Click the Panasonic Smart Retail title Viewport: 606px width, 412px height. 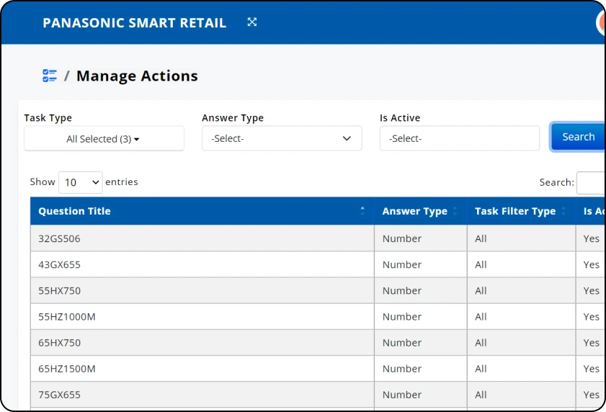[135, 23]
